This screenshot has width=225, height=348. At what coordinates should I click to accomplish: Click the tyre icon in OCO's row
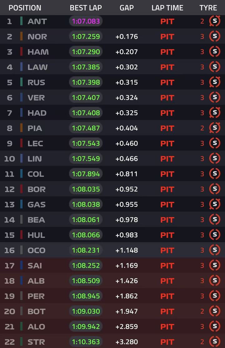point(215,250)
